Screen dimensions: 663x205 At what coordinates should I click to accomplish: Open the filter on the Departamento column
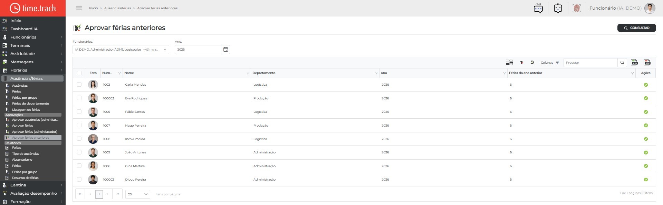(x=376, y=73)
